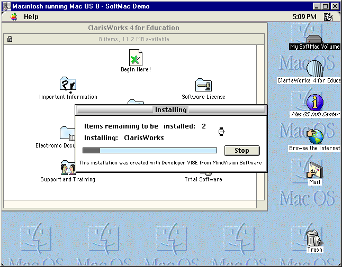
Task: Open the Software License folder
Action: click(203, 85)
